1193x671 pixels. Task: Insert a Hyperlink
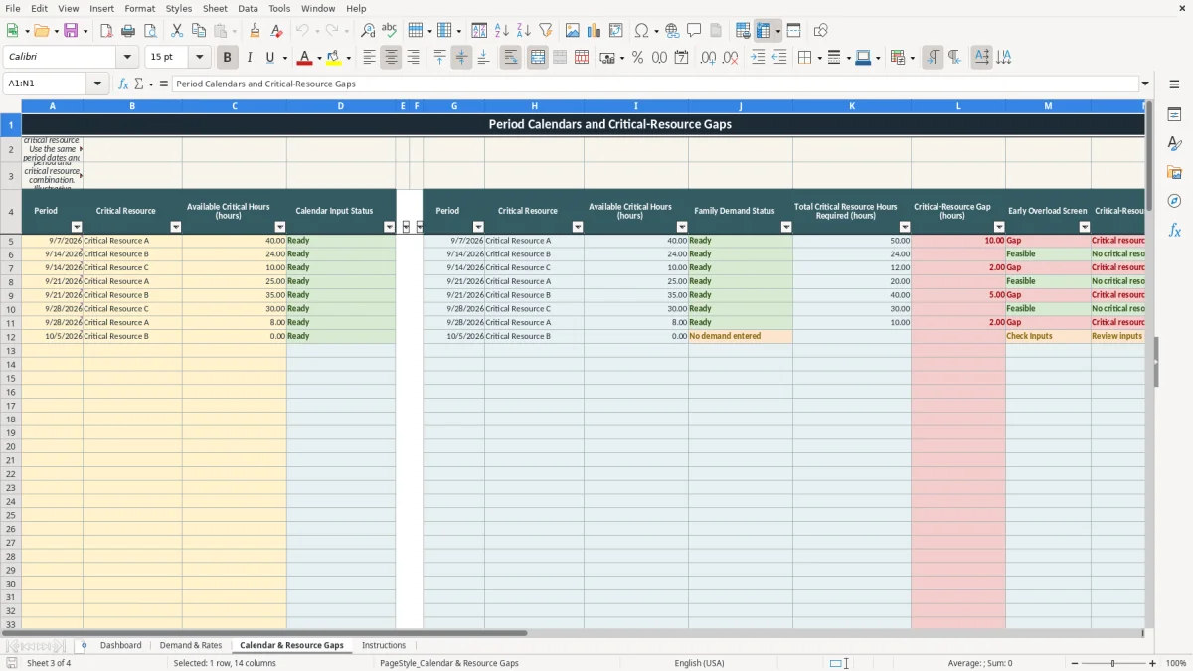coord(672,31)
